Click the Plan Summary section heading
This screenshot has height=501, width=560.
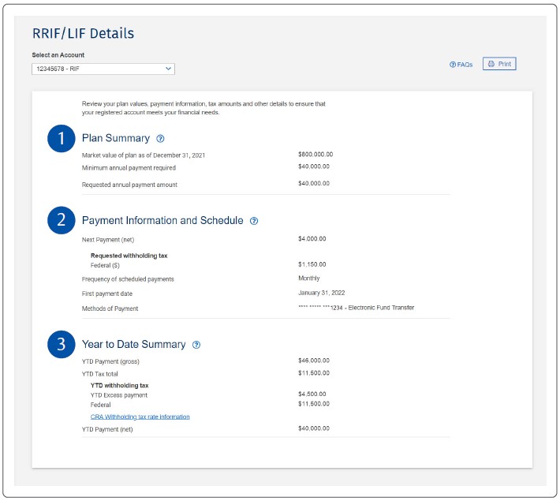click(115, 138)
